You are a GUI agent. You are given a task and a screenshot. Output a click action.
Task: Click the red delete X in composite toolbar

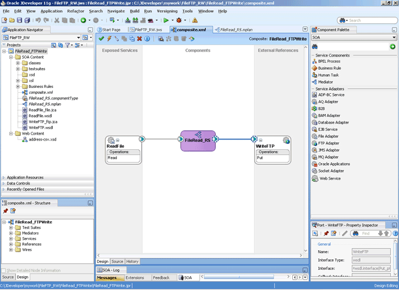(x=139, y=38)
